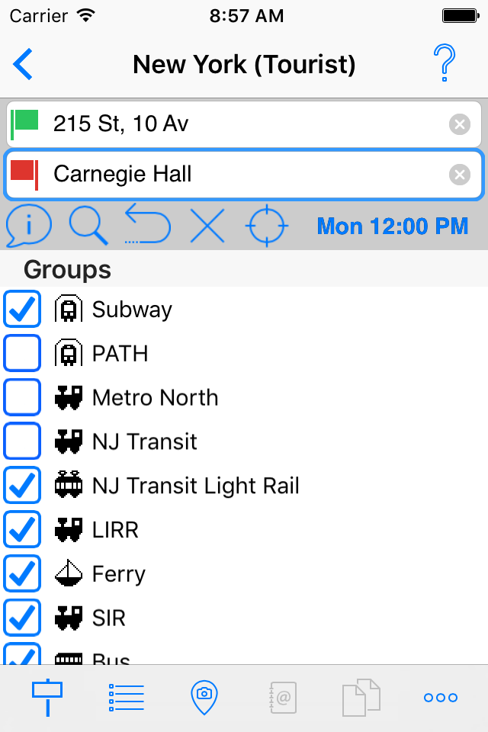488x732 pixels.
Task: Uncheck the Subway group checkbox
Action: (x=22, y=310)
